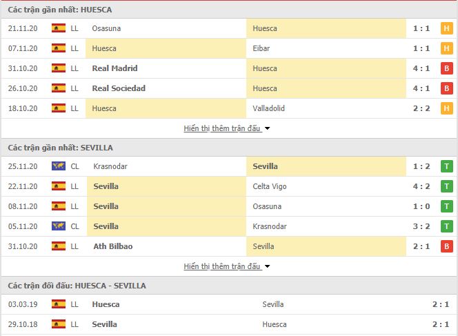458x336 pixels.
Task: Click score 3 : 2 for Krasnodar match
Action: [421, 226]
